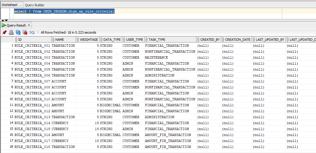
Task: Select cell RULE_CRITERIA_003
Action: tap(33, 57)
